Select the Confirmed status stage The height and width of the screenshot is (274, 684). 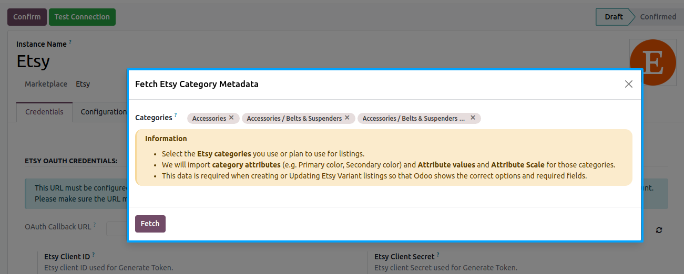[x=658, y=17]
